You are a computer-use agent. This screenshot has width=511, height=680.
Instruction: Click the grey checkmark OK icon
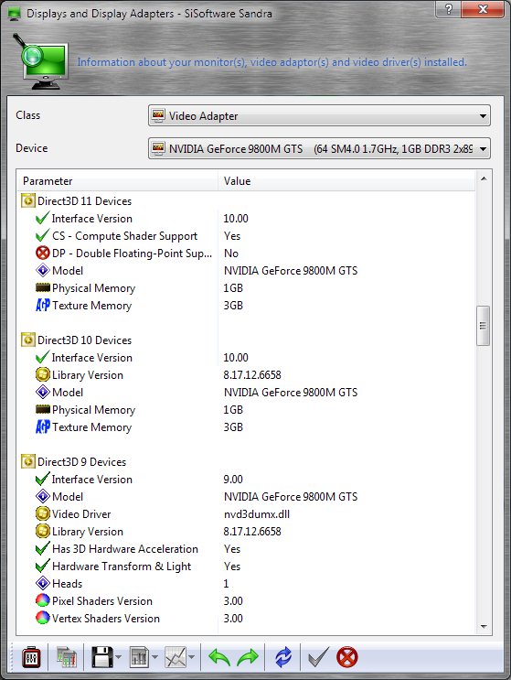[x=318, y=657]
